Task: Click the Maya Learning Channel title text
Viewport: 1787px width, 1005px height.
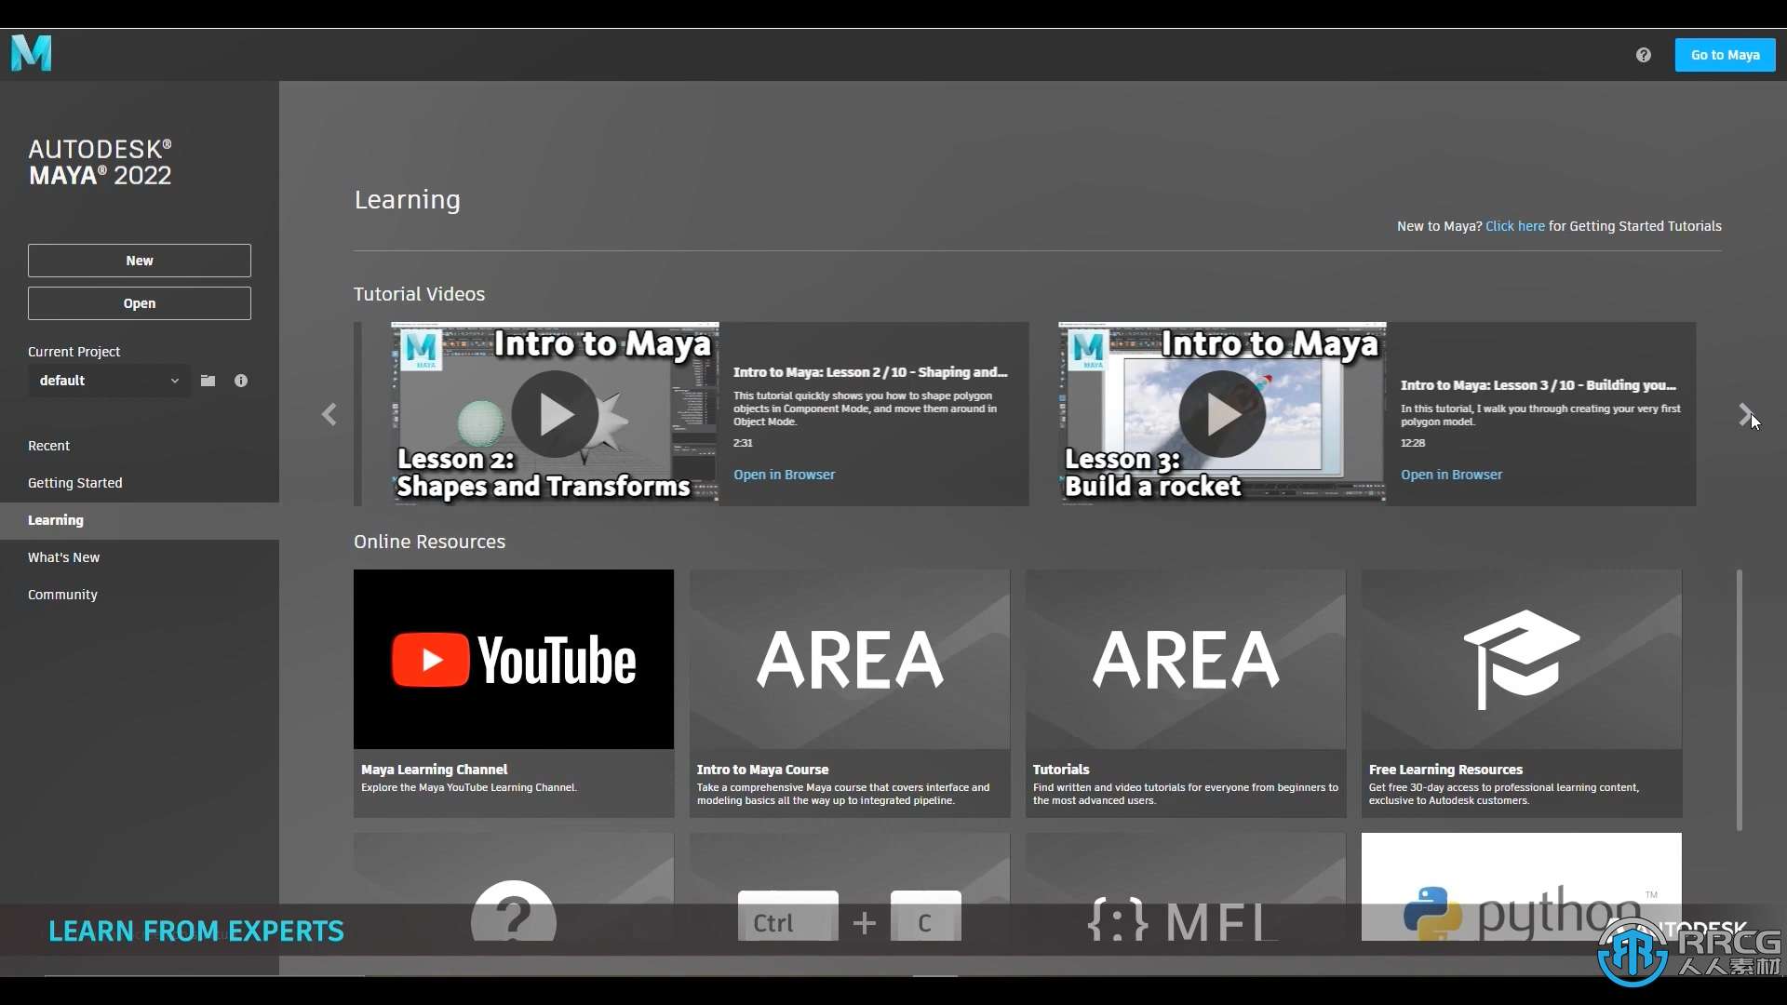Action: [434, 770]
